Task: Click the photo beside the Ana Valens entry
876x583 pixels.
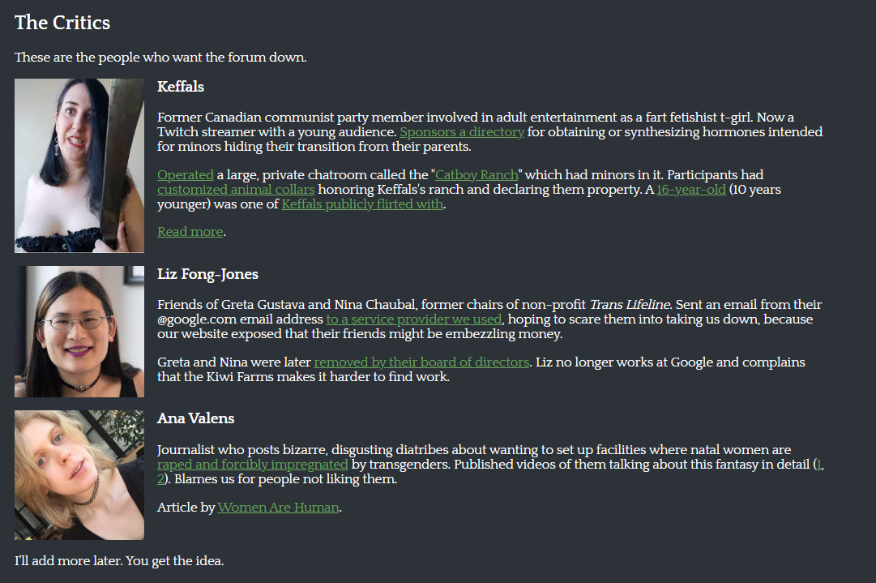Action: [79, 475]
